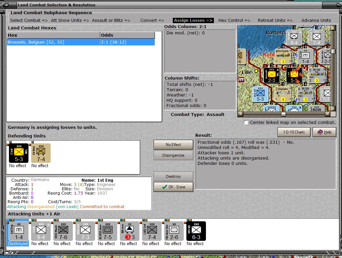Click mini-map scroll left arrow
This screenshot has width=342, height=258.
click(240, 114)
